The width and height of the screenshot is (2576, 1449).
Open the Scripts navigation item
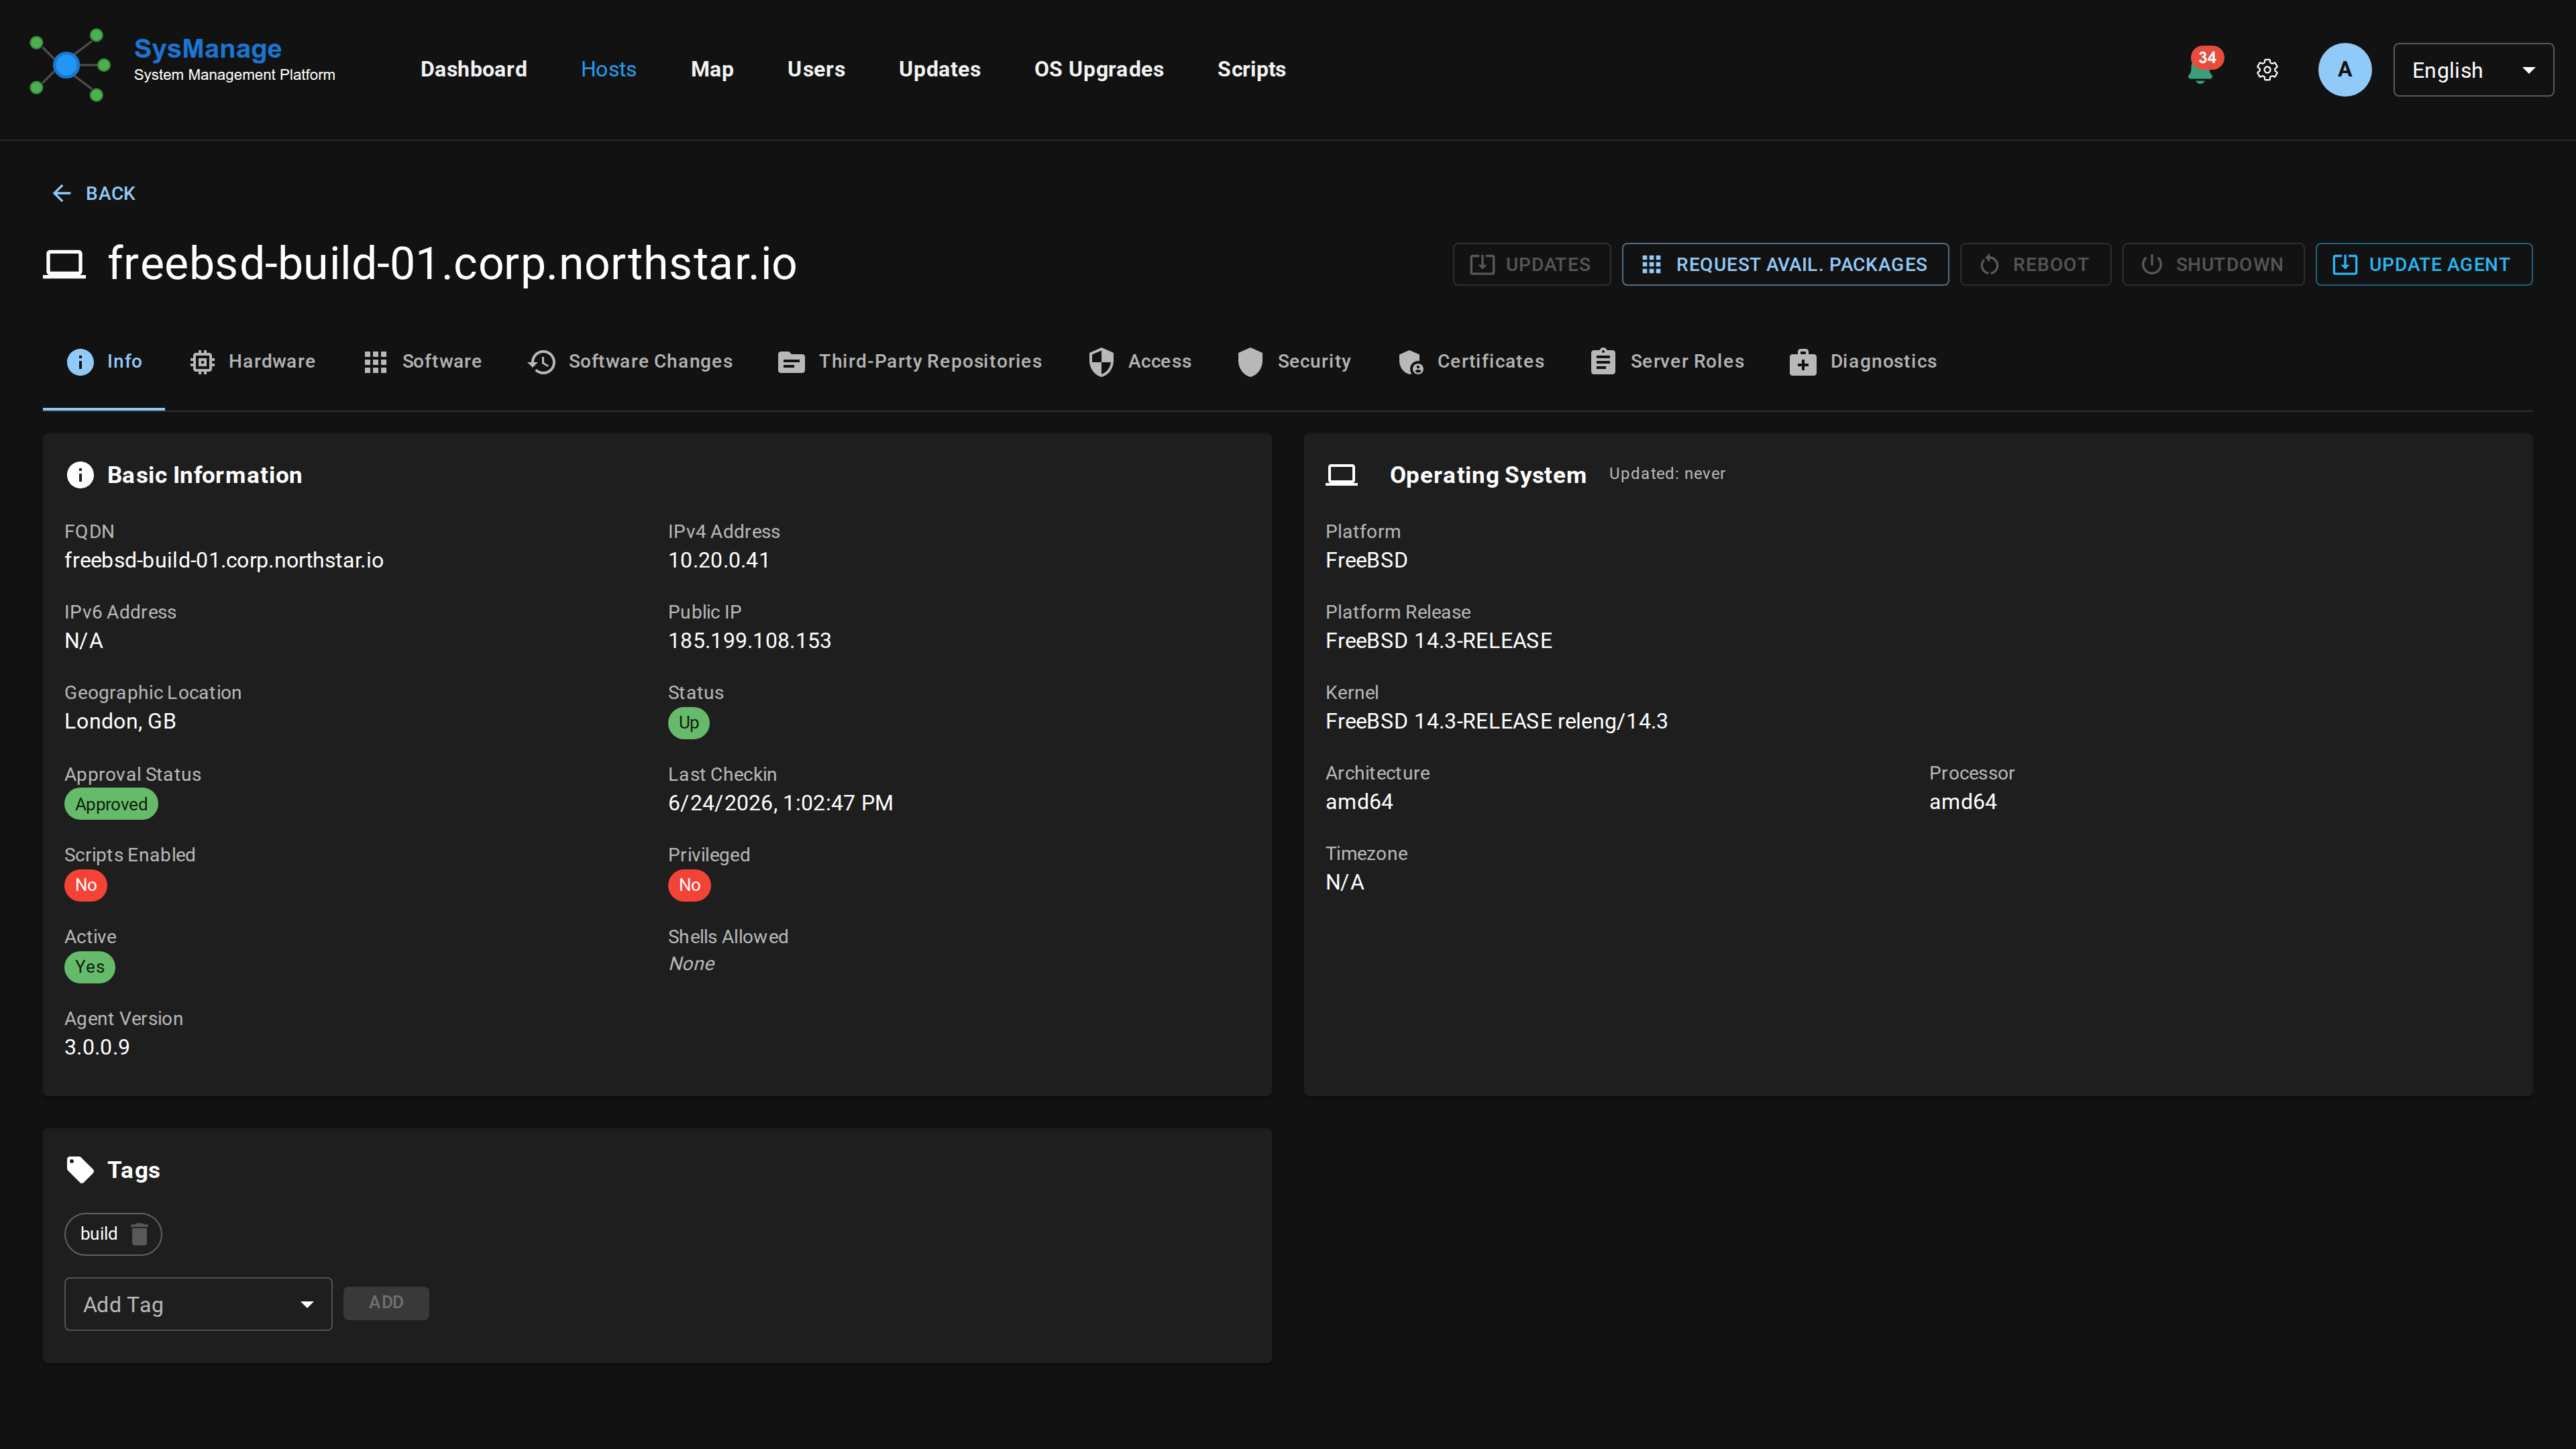click(x=1251, y=70)
